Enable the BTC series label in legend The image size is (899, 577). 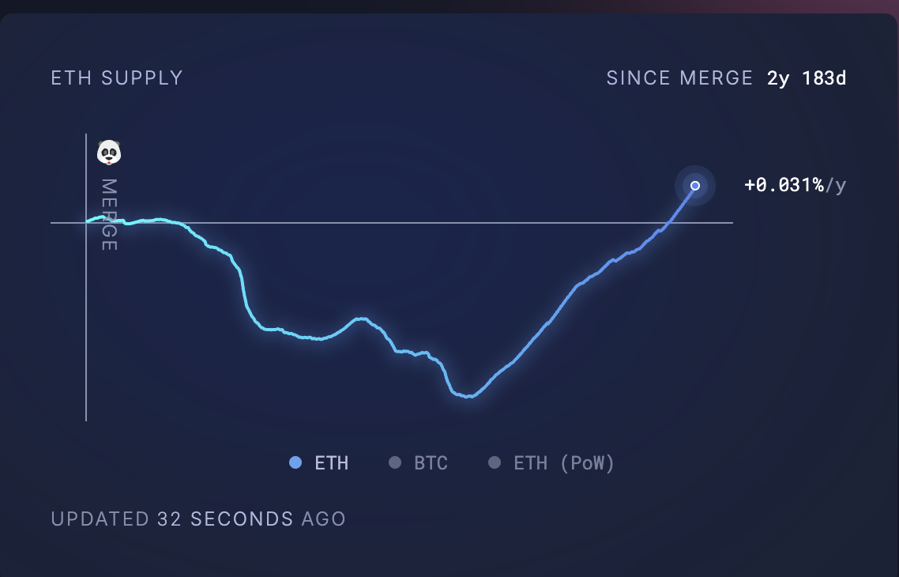click(431, 463)
